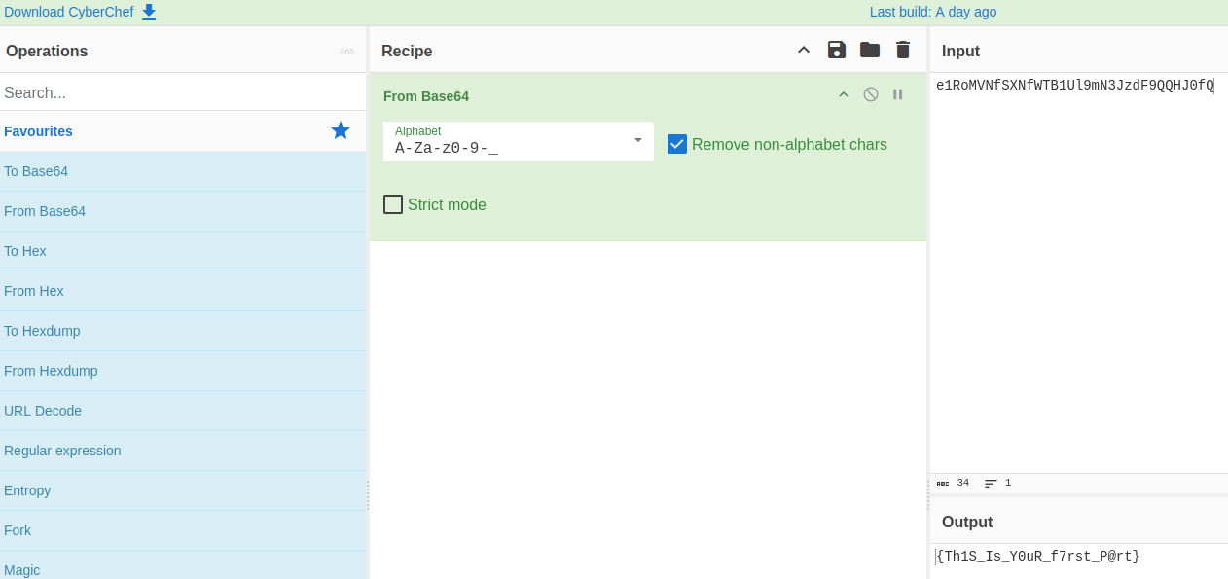1228x579 pixels.
Task: Collapse the From Base64 operation chevron
Action: 844,94
